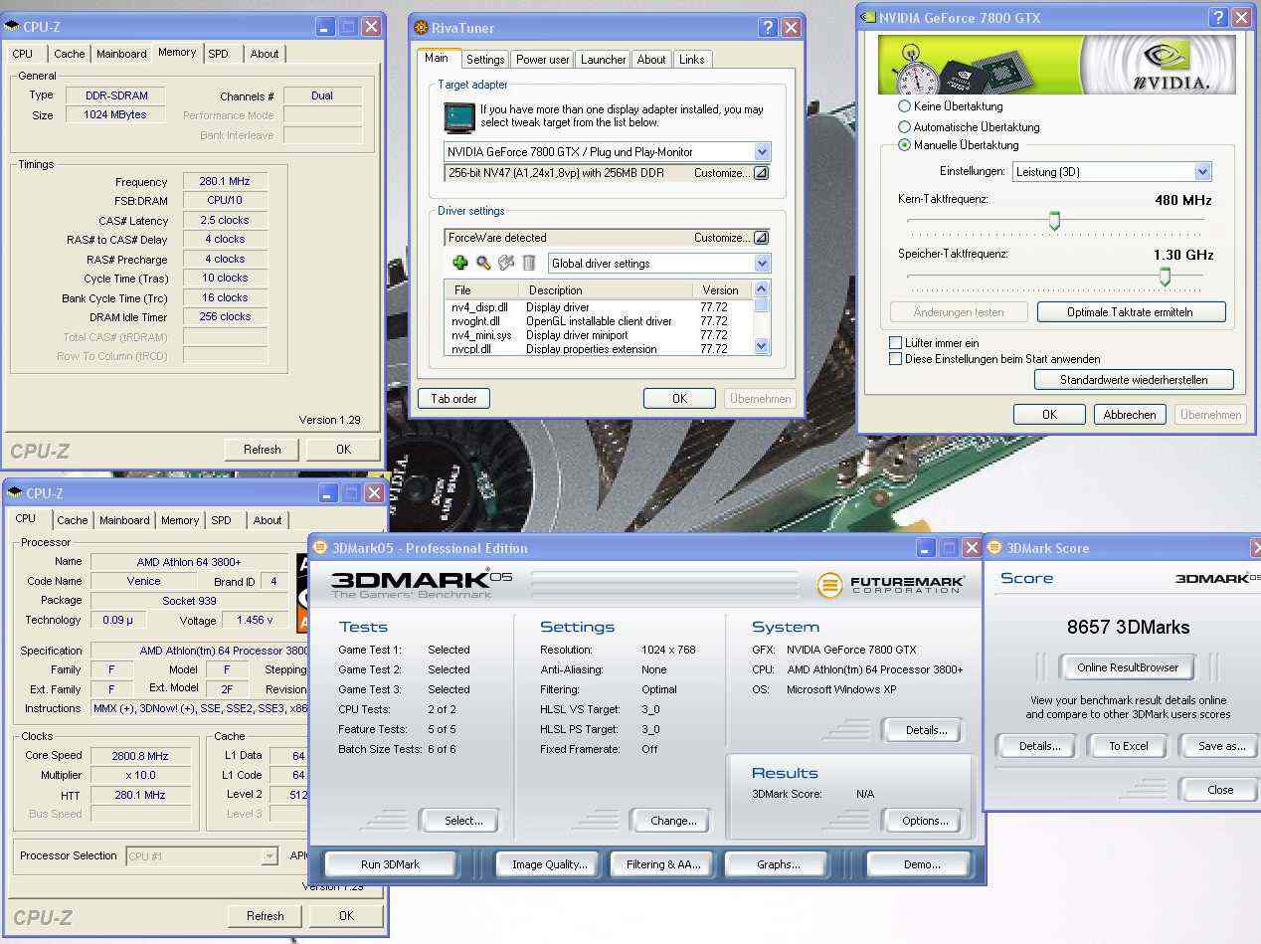Minimize the upper CPU-Z memory window
Screen dimensions: 1261x944
point(326,27)
